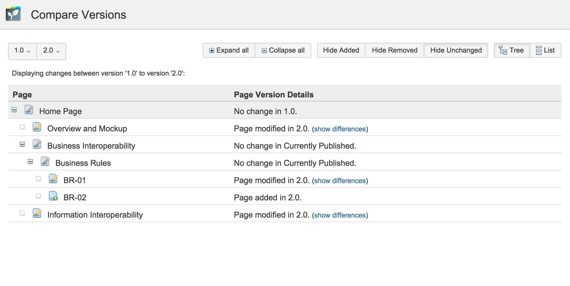Click the Expand all button

click(x=229, y=50)
